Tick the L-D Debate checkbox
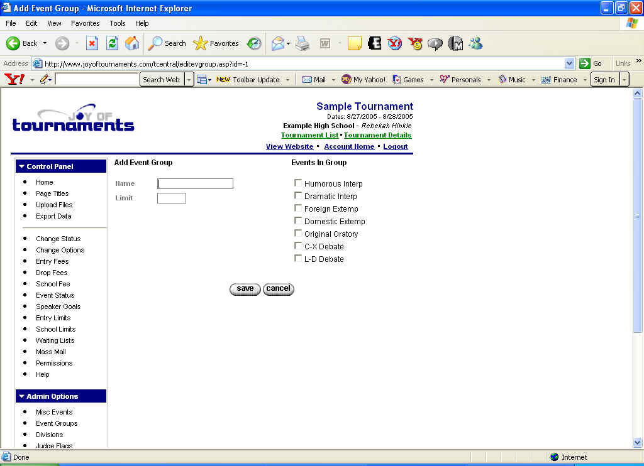Screen dimensions: 644x466 click(298, 259)
